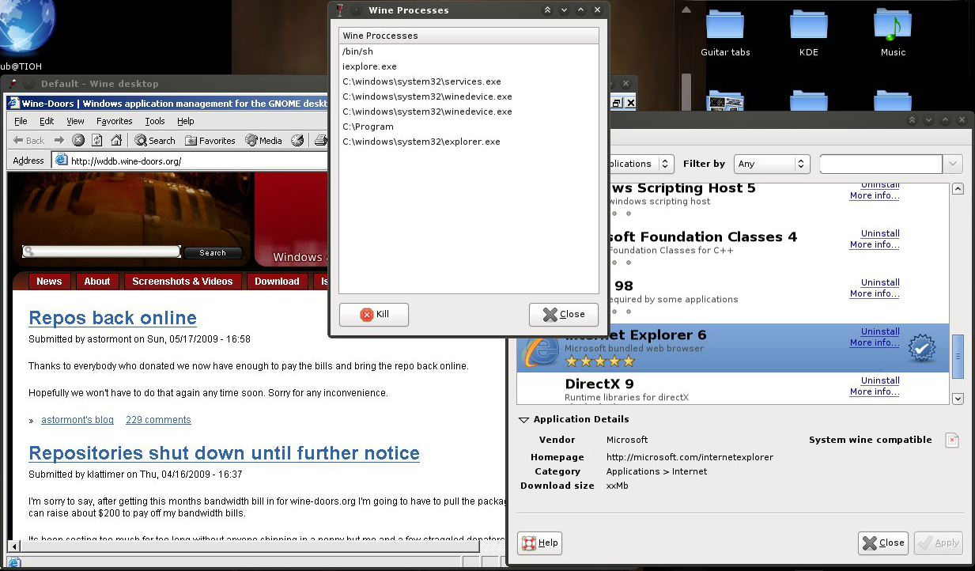
Task: Open the Filter by 'Any' dropdown
Action: [x=772, y=164]
